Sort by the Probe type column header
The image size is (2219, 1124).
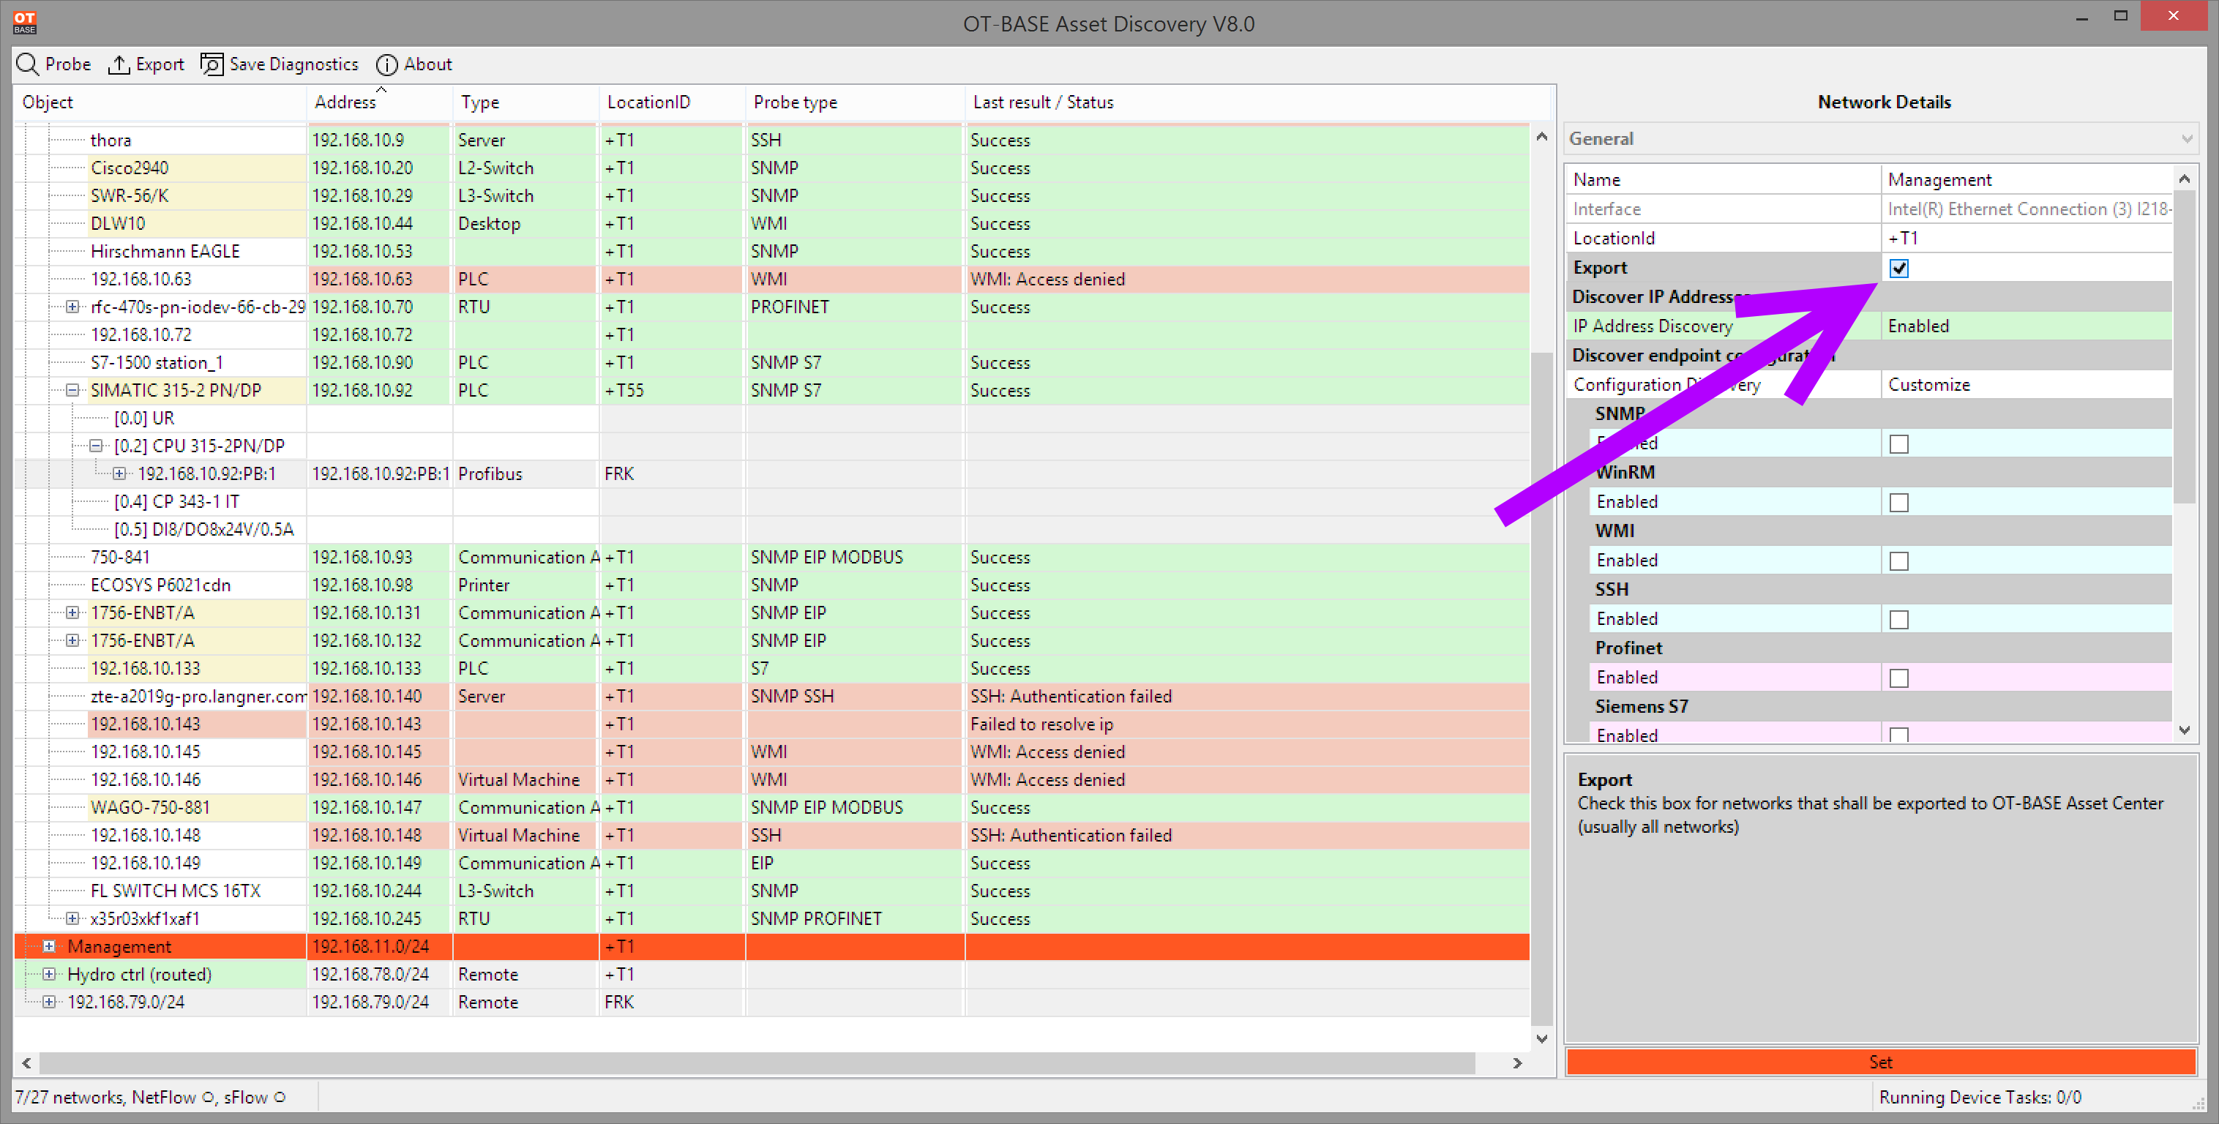pos(855,102)
